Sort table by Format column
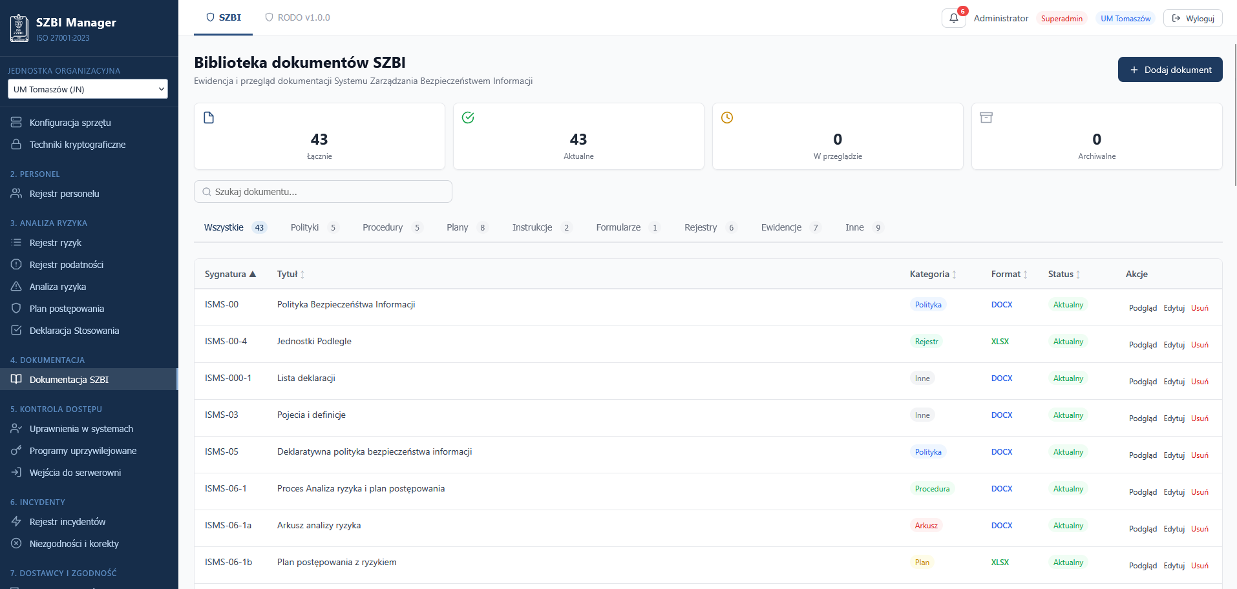Image resolution: width=1237 pixels, height=589 pixels. pos(1009,274)
